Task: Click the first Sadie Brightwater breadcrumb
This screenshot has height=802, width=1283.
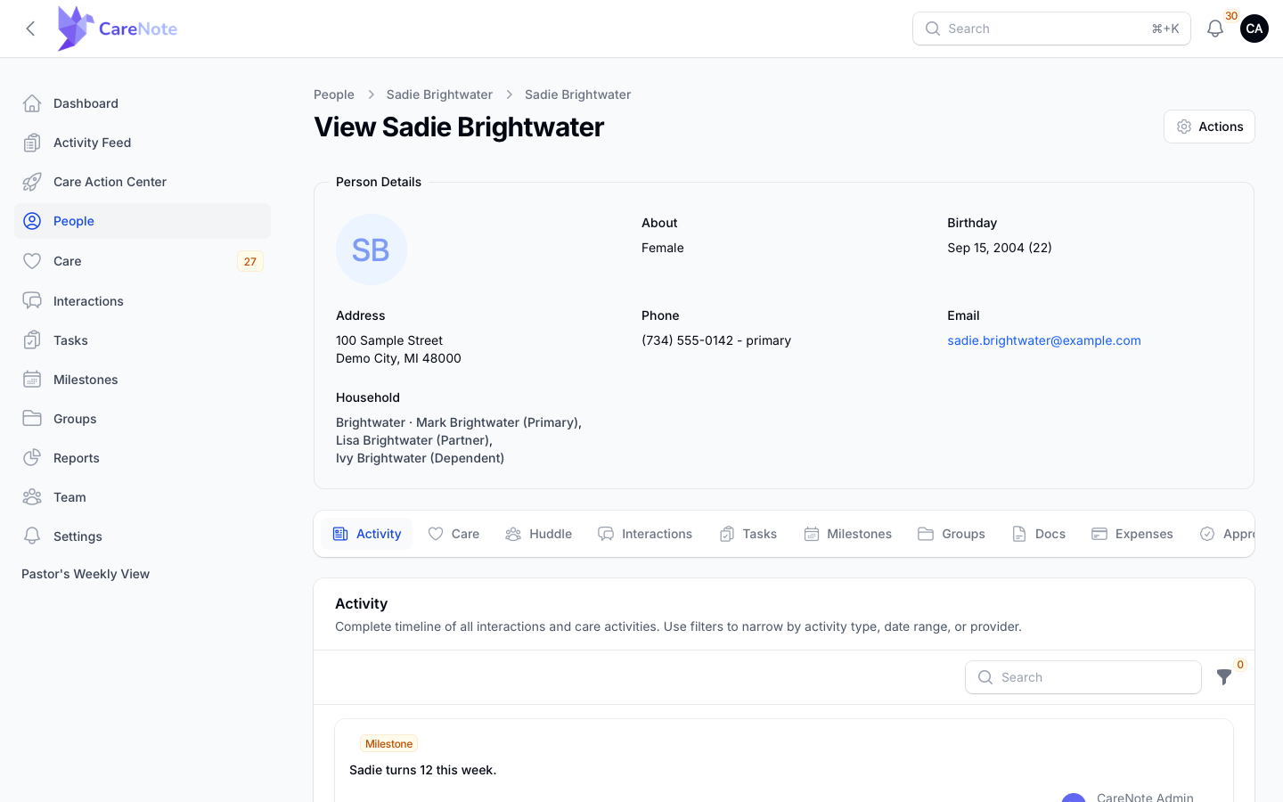Action: point(439,94)
